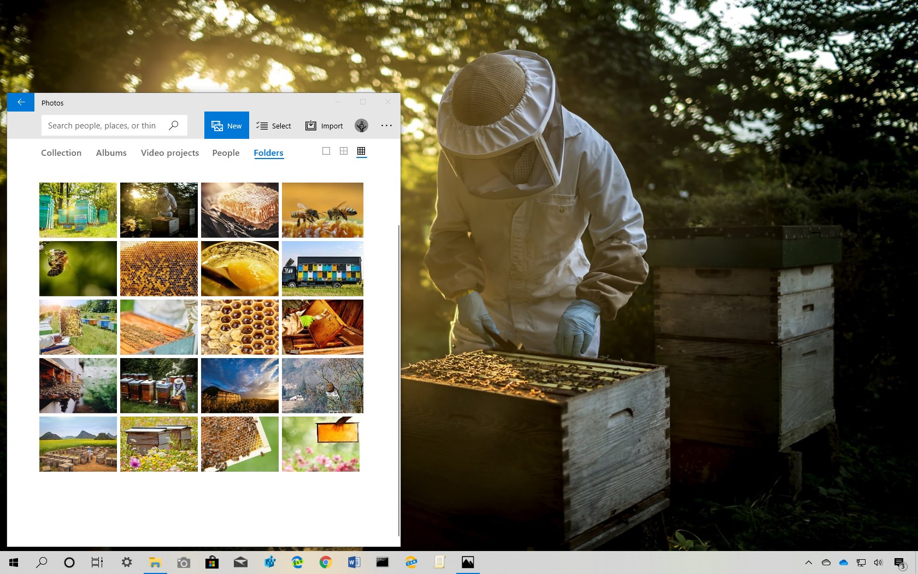Click the New button in Photos
This screenshot has width=918, height=574.
click(x=226, y=125)
